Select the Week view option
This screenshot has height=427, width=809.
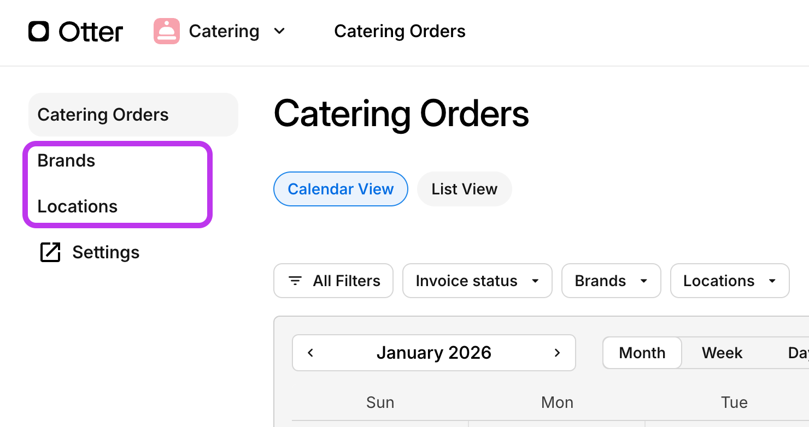coord(722,352)
